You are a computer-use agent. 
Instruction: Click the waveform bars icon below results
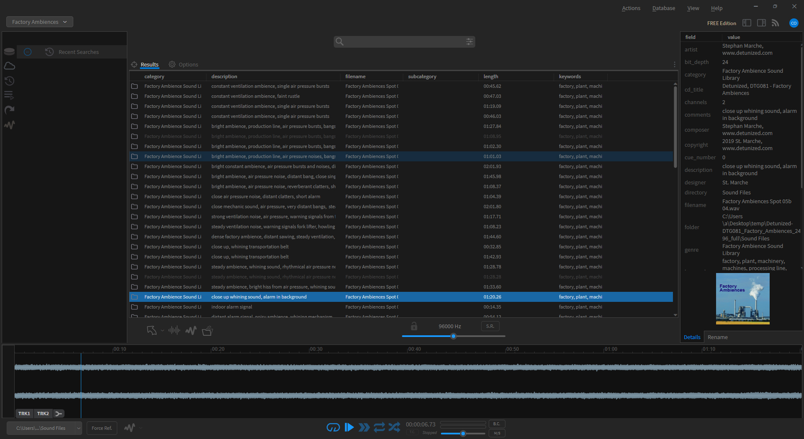click(x=174, y=331)
